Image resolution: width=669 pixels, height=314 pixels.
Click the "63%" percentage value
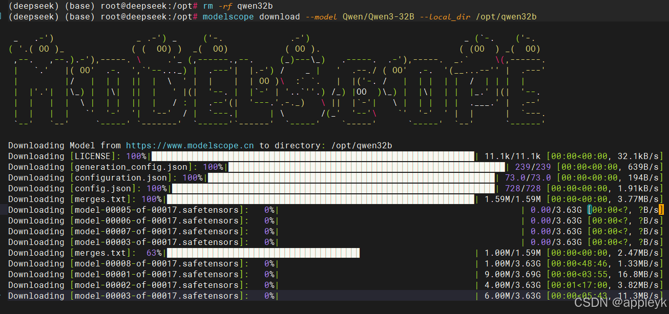(x=154, y=253)
